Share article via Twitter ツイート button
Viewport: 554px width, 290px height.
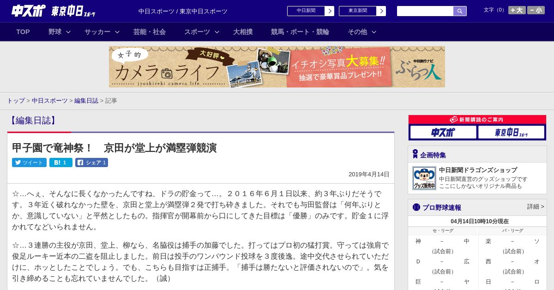click(29, 162)
